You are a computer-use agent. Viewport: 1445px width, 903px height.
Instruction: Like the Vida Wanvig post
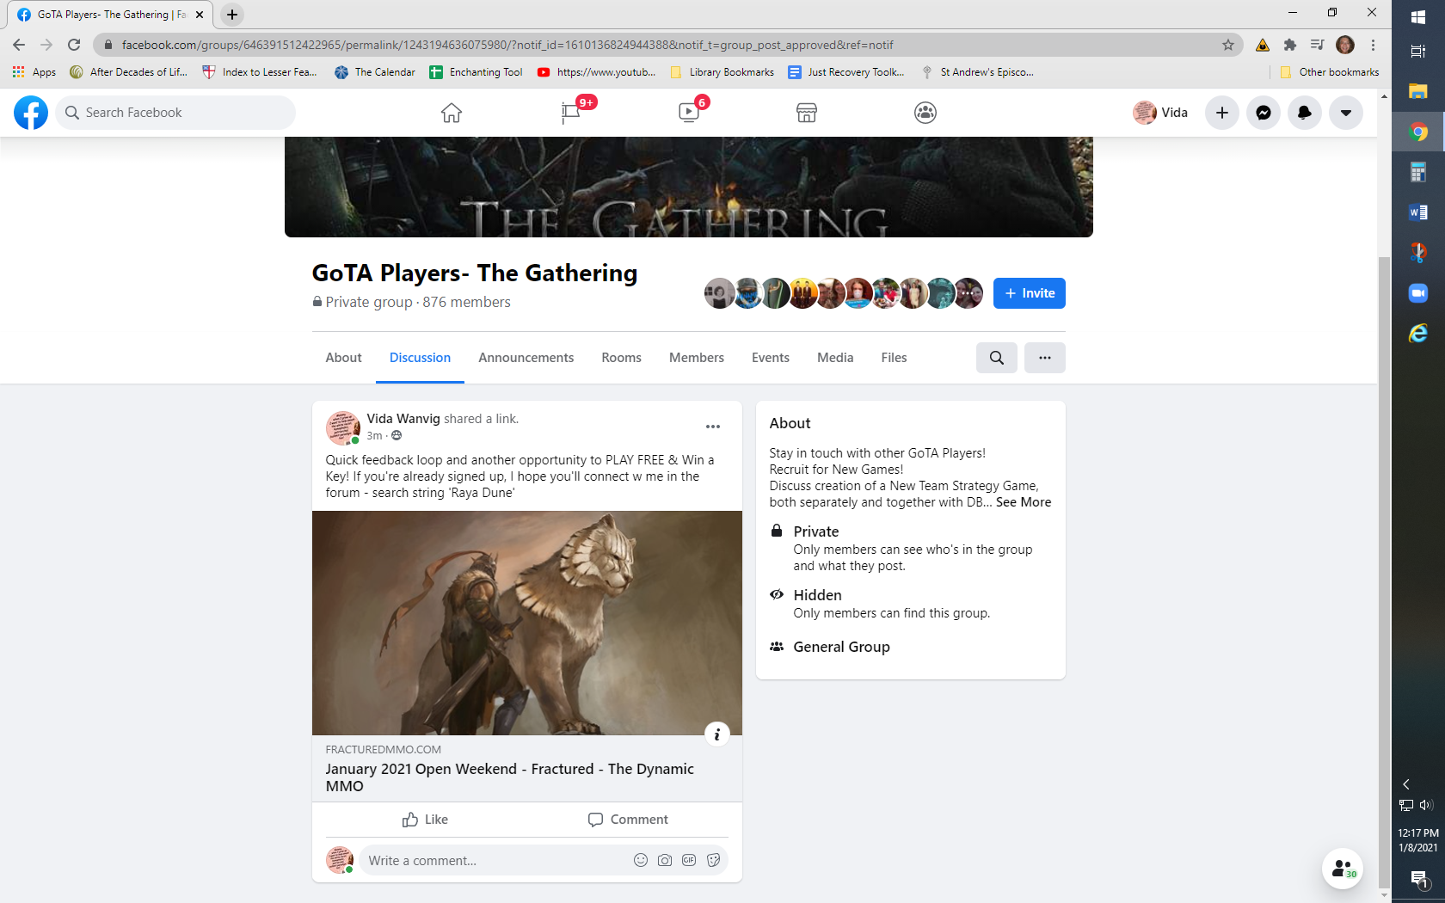pos(425,820)
